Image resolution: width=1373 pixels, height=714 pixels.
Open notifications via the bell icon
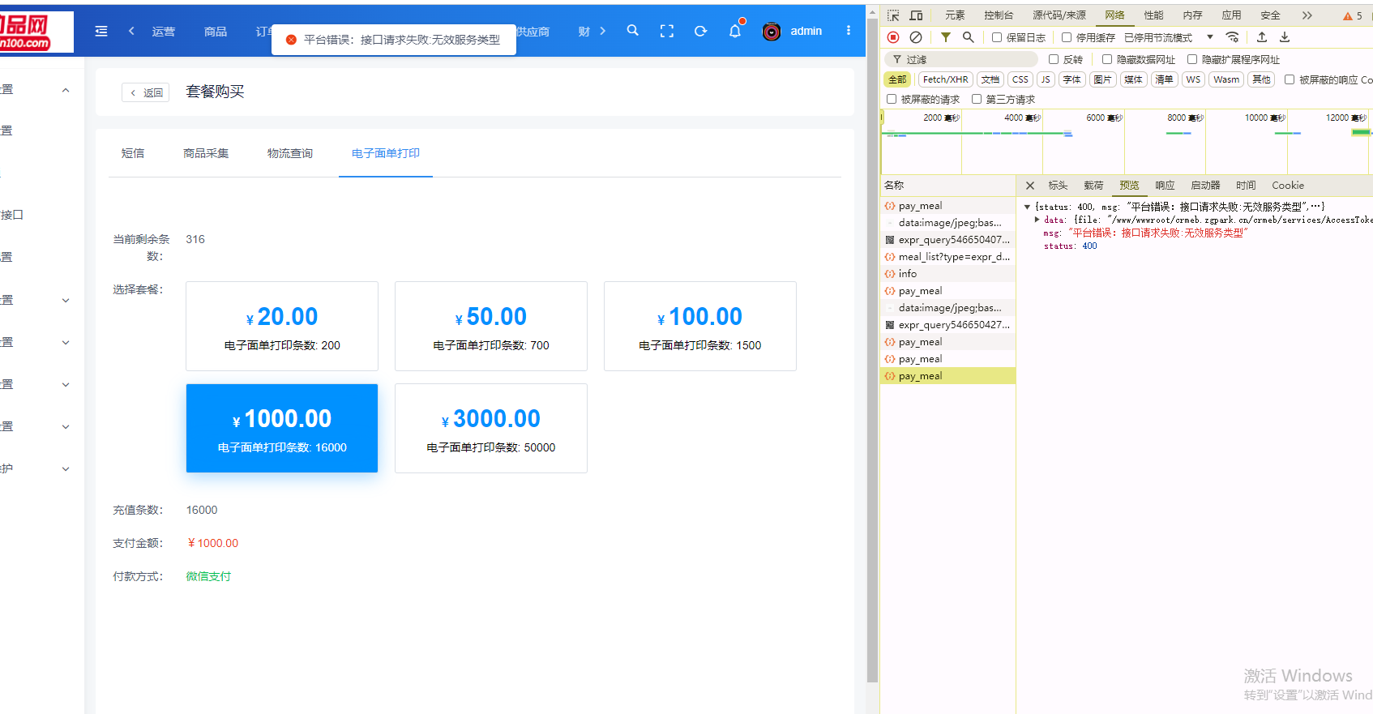(x=735, y=31)
